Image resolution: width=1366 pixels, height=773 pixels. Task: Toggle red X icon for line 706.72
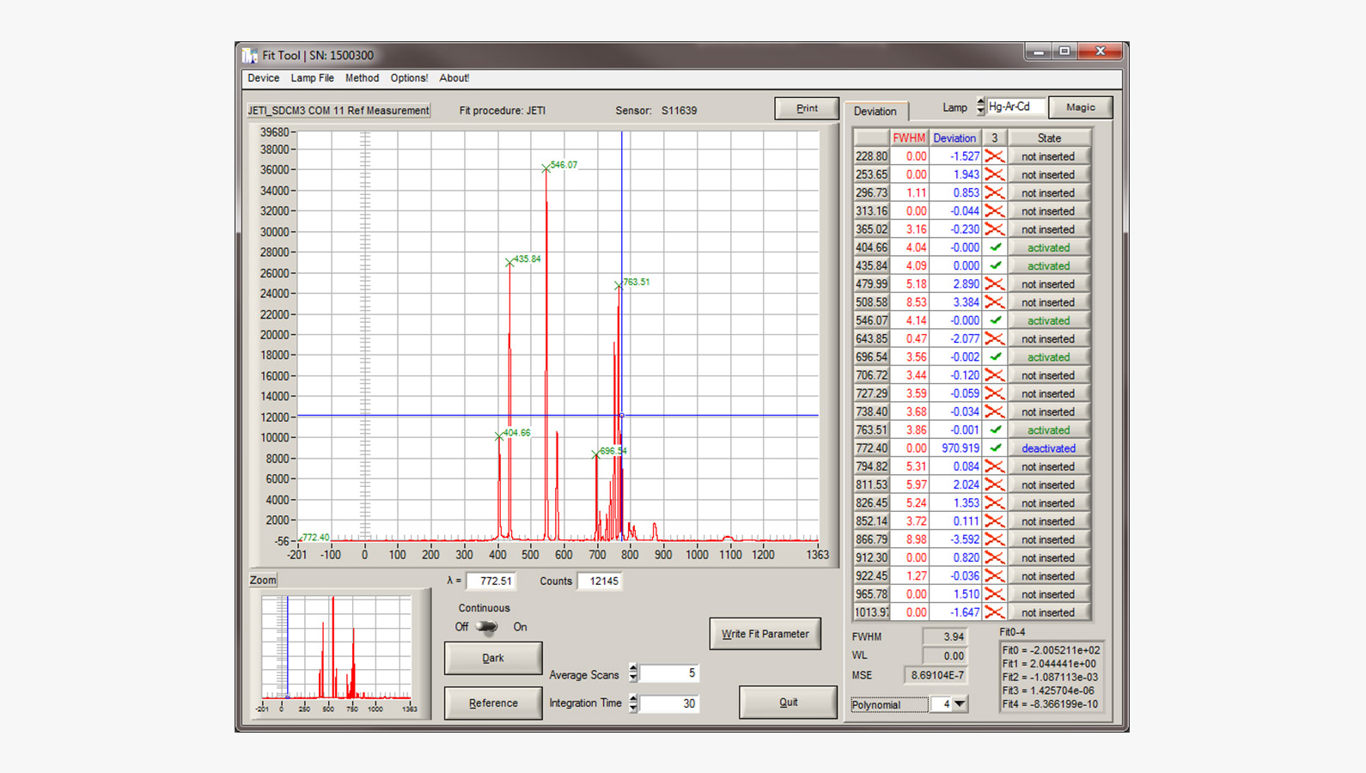(995, 375)
